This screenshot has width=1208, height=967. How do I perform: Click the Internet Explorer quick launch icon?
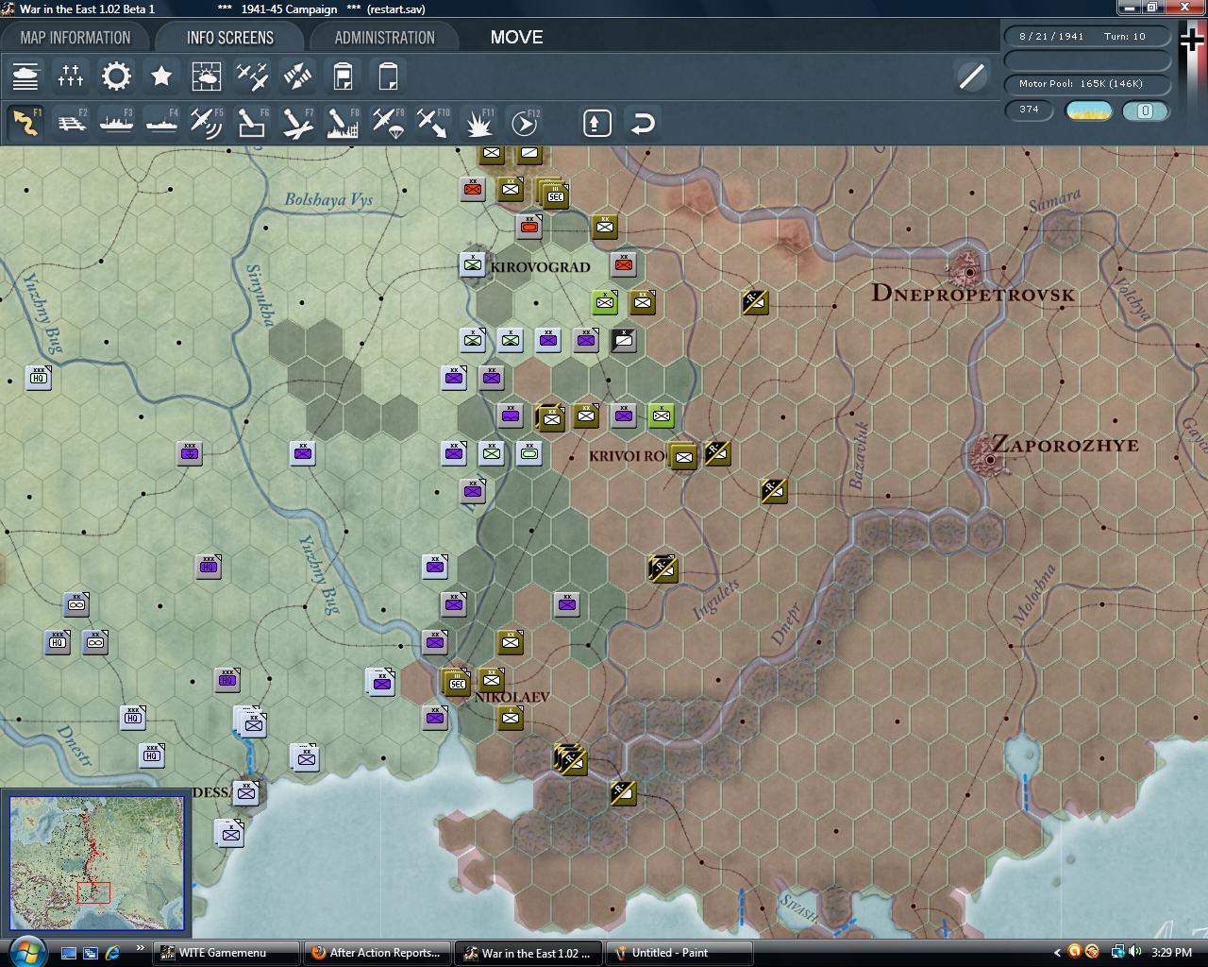[x=112, y=953]
